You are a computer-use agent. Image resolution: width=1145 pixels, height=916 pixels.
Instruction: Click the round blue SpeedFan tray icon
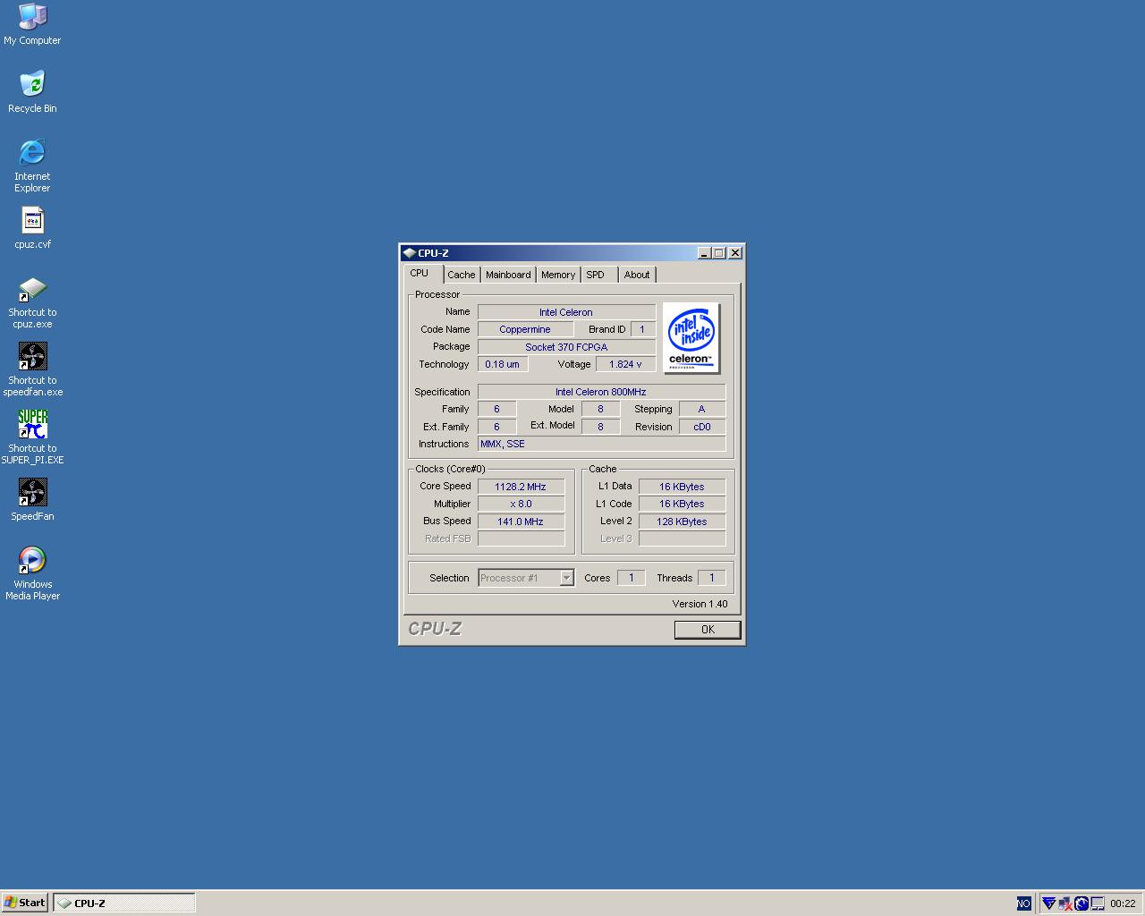tap(1081, 903)
